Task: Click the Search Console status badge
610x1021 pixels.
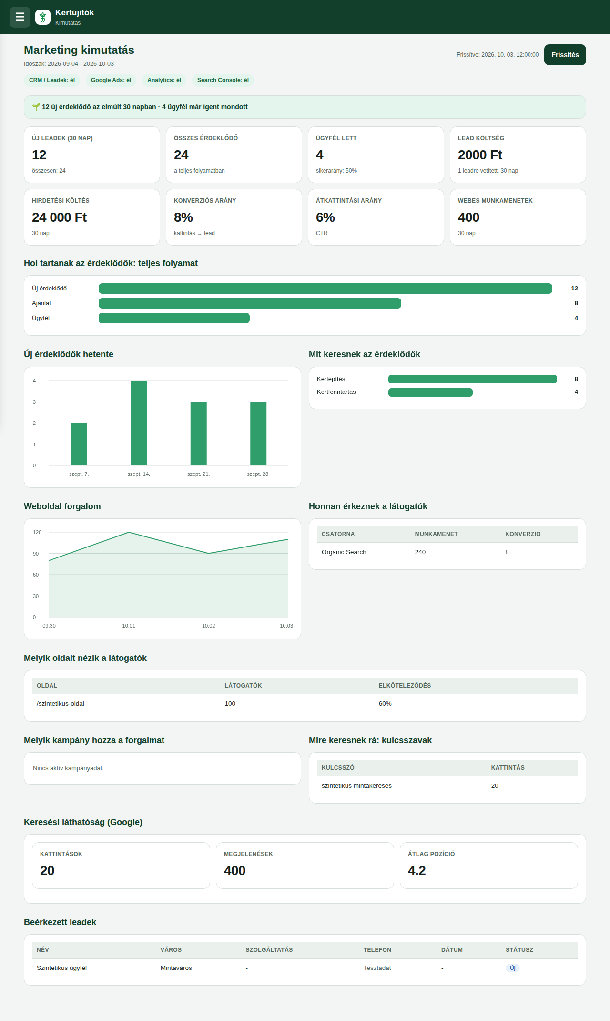Action: (223, 80)
